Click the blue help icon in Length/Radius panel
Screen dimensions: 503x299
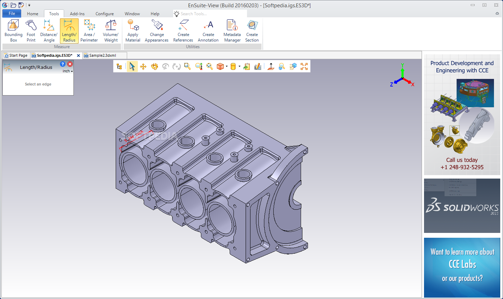pyautogui.click(x=63, y=64)
